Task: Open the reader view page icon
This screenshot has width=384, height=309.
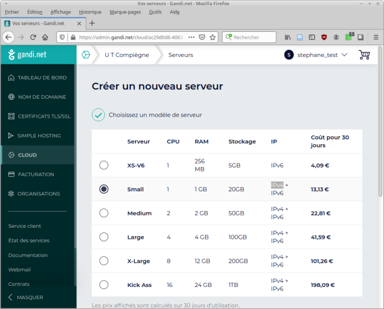Action: (300, 37)
